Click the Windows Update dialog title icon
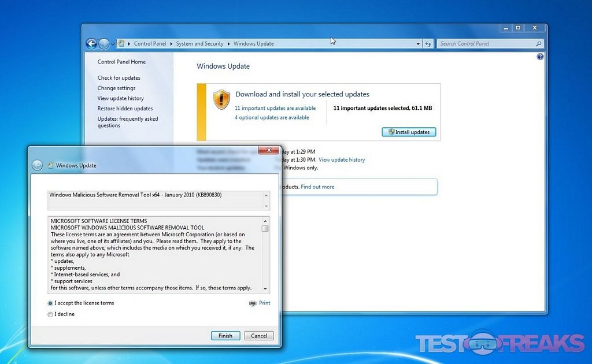 click(x=51, y=165)
